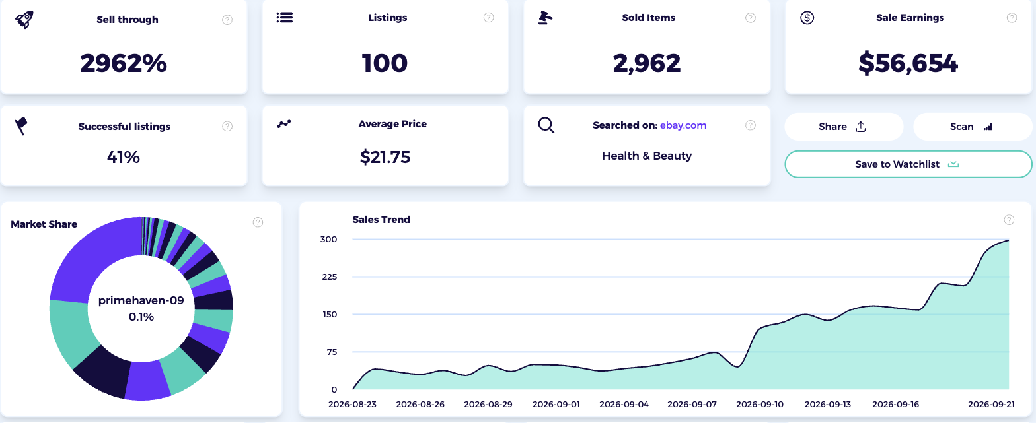Open help tooltip for Sell through
The width and height of the screenshot is (1036, 423).
[x=227, y=20]
